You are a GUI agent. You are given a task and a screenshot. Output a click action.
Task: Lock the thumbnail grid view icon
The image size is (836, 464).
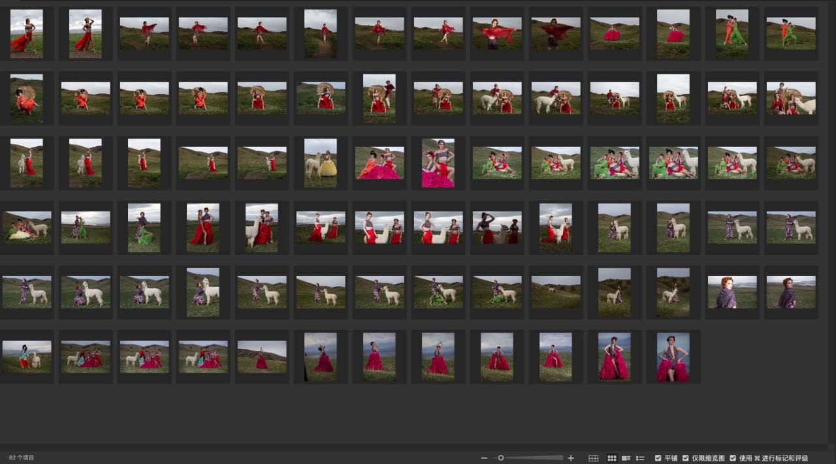pyautogui.click(x=593, y=458)
